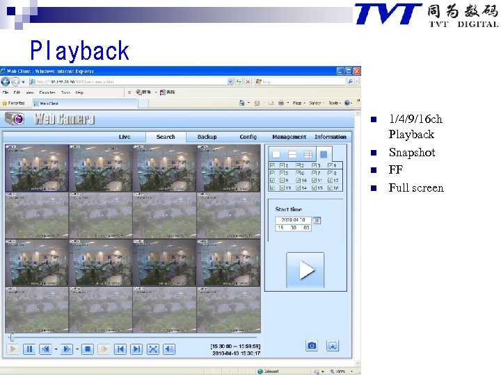
Task: Toggle channel 14 checkbox
Action: (x=298, y=187)
